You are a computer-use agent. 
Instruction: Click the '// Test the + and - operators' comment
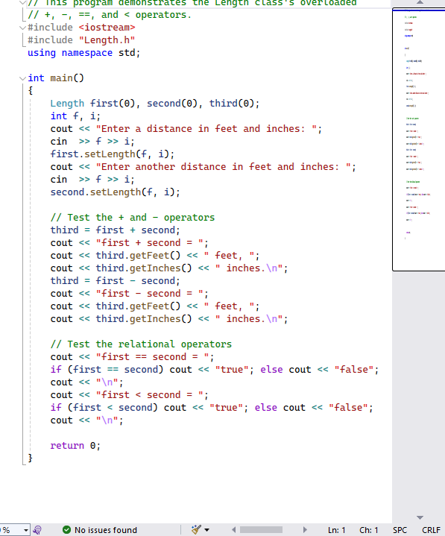click(x=133, y=218)
